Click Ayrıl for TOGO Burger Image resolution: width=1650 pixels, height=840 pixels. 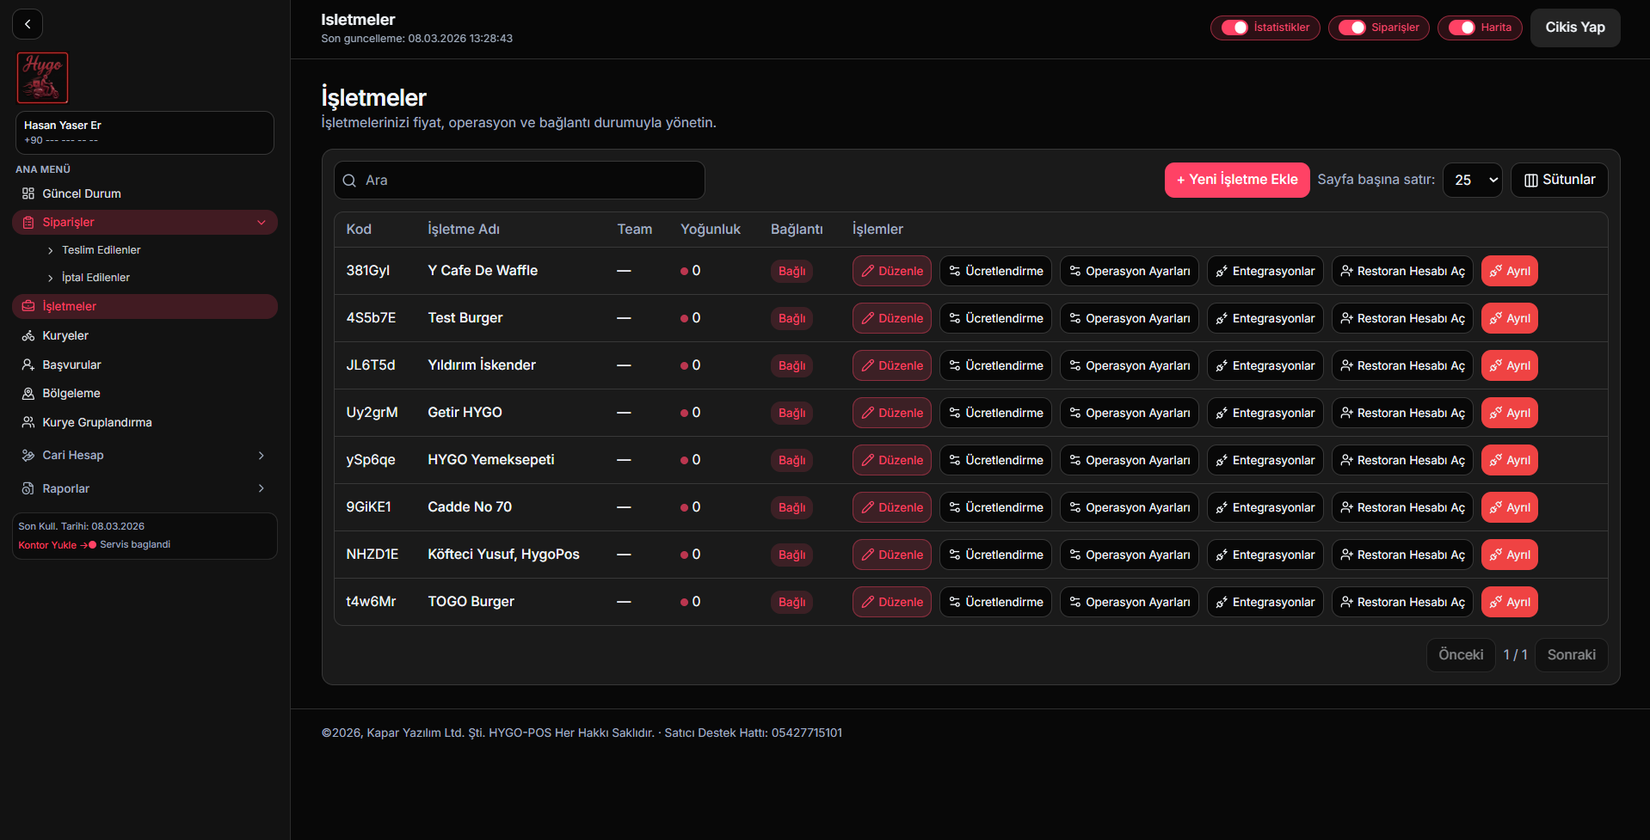pyautogui.click(x=1509, y=602)
